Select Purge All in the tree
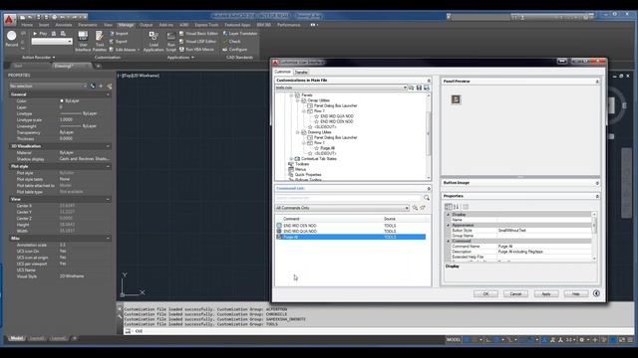Image resolution: width=638 pixels, height=358 pixels. pyautogui.click(x=327, y=148)
